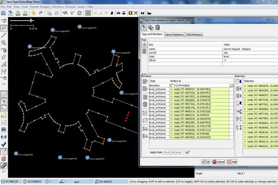Click the Apply Role text field
Image resolution: width=278 pixels, height=185 pixels.
click(173, 152)
